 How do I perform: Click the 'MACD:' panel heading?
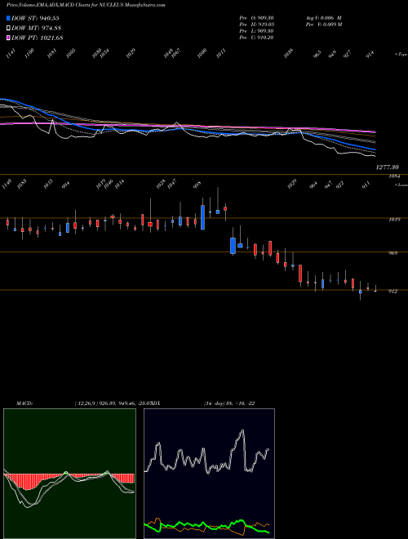[x=24, y=403]
